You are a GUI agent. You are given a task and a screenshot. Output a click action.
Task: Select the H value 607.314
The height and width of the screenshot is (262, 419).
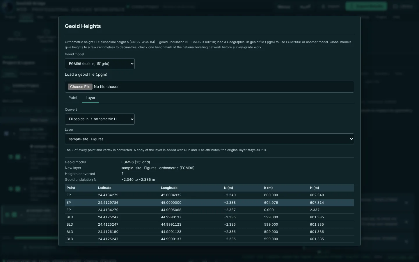[x=317, y=203]
